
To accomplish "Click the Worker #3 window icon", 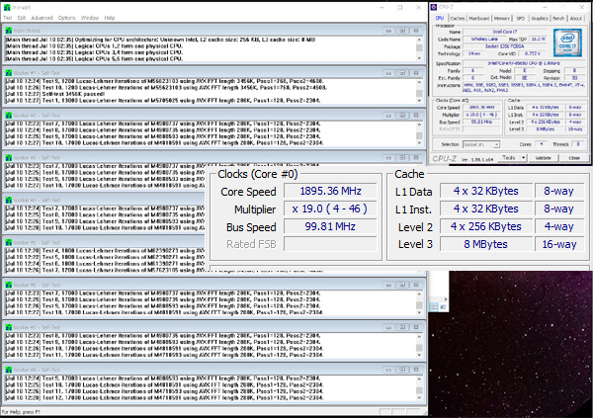I will 9,158.
